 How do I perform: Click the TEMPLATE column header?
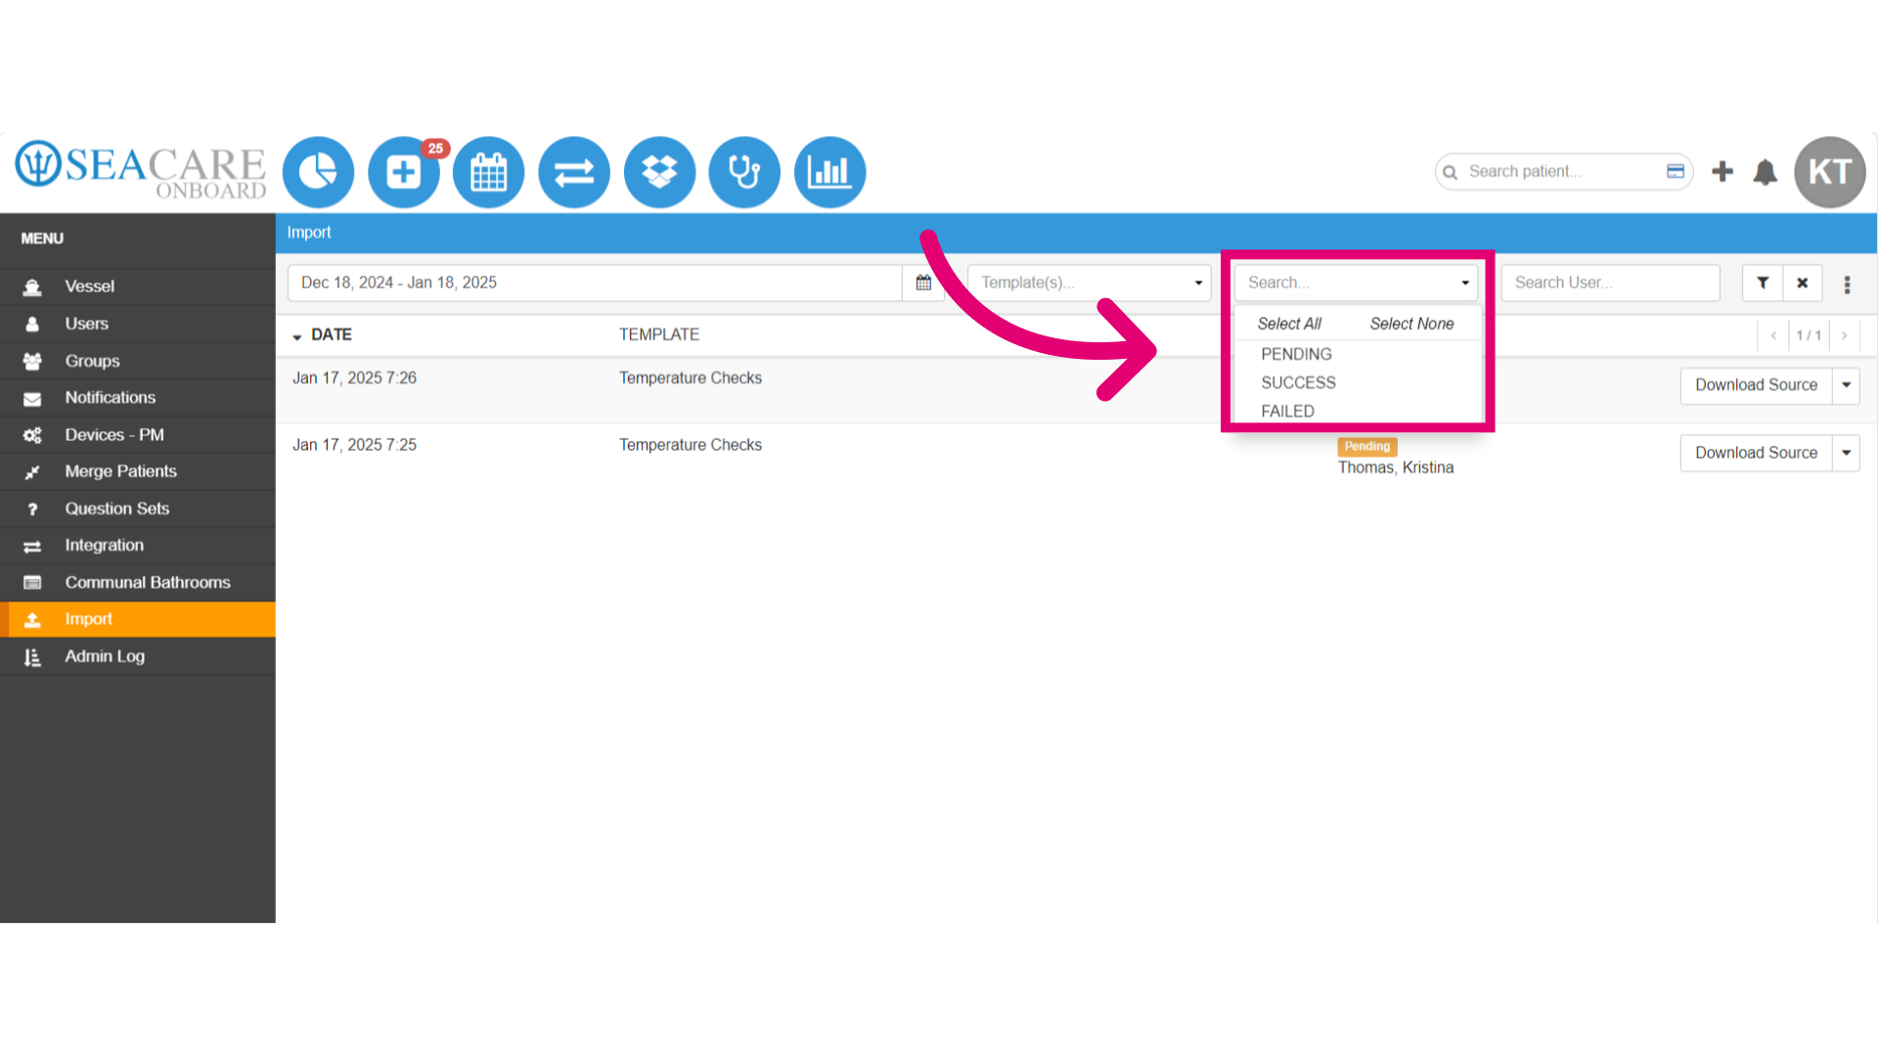click(659, 334)
